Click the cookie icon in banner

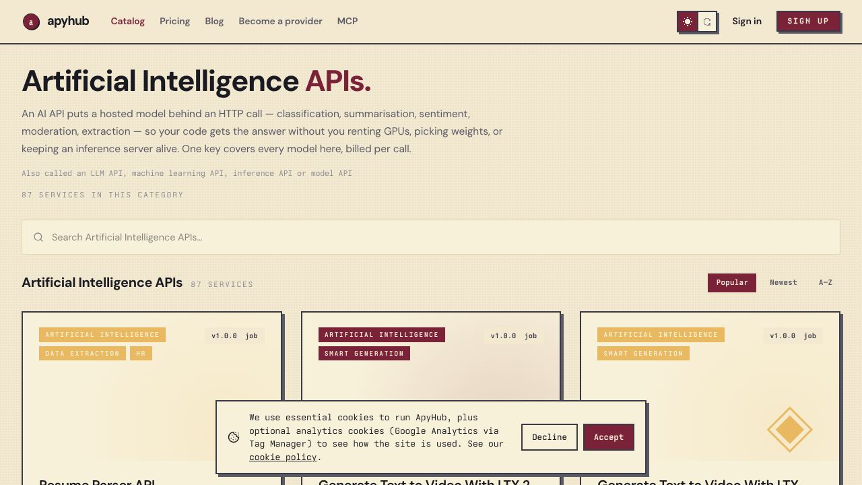[234, 437]
